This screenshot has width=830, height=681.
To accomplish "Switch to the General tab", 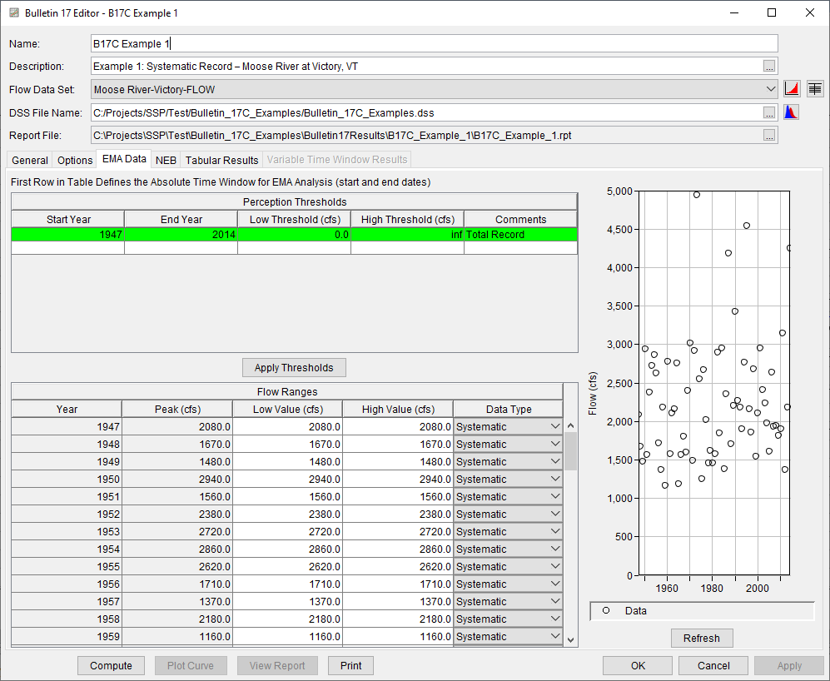I will 30,160.
